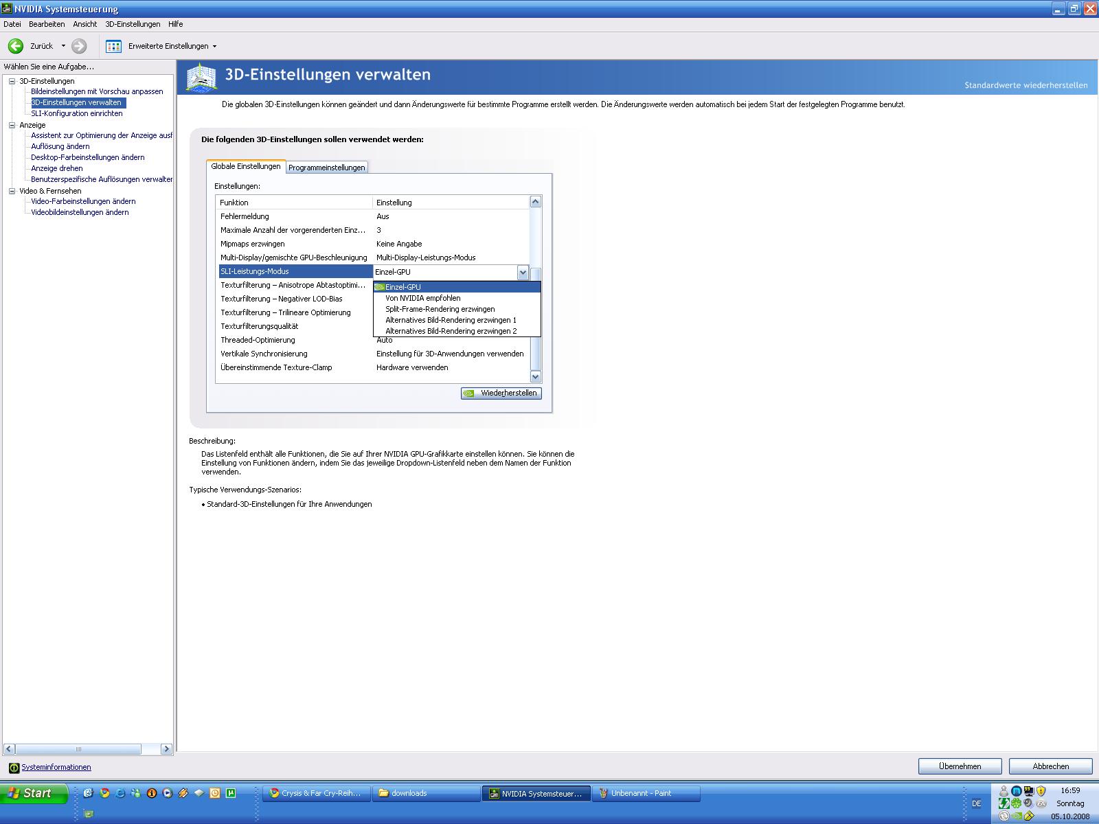Select the Vertikale Synchronisierung row
The image size is (1099, 824).
tap(374, 354)
